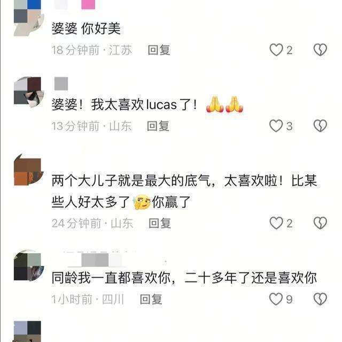342x342 pixels.
Task: Open the blurred username above lucas comment
Action: click(61, 83)
